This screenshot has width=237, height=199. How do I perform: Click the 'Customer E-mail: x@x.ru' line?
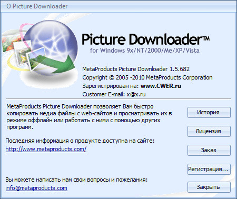click(x=114, y=94)
